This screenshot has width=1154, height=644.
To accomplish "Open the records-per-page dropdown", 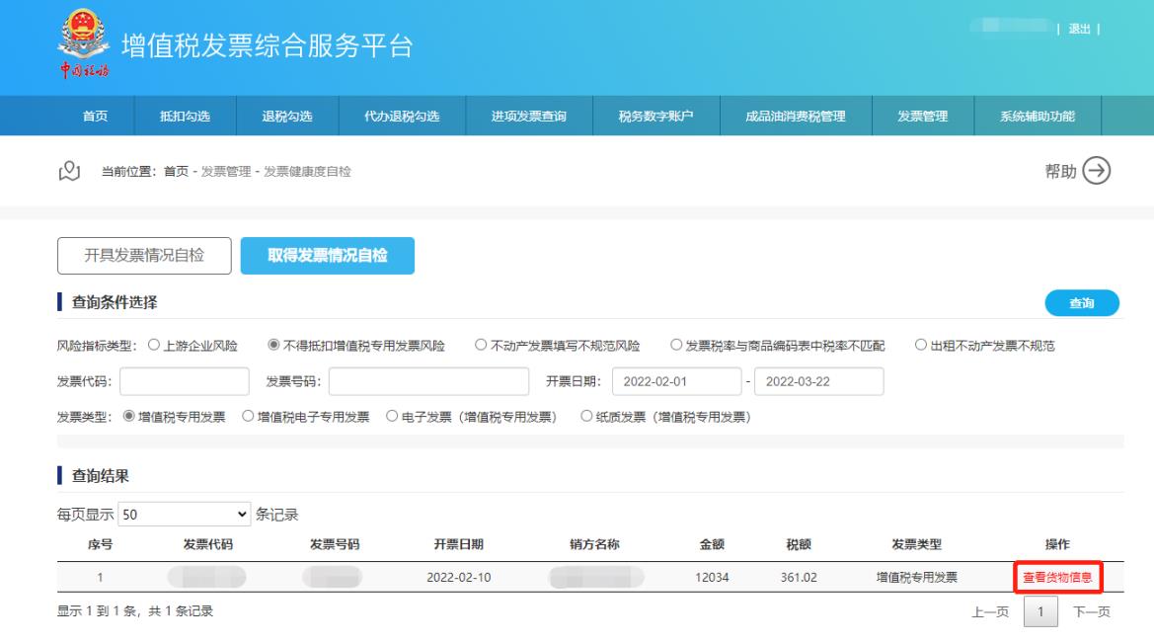I will pyautogui.click(x=185, y=515).
